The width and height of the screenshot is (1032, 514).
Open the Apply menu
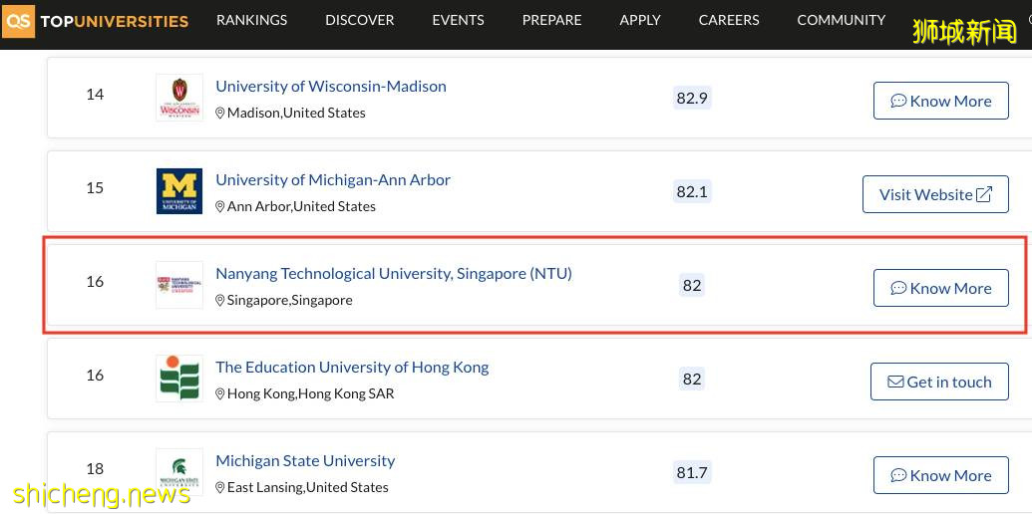click(639, 20)
